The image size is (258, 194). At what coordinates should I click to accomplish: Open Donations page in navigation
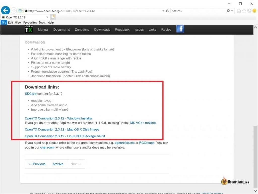click(82, 30)
